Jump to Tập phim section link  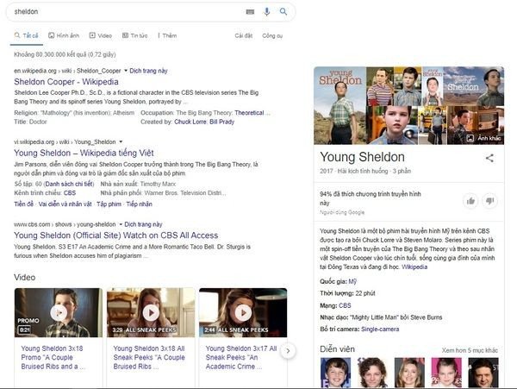point(109,204)
